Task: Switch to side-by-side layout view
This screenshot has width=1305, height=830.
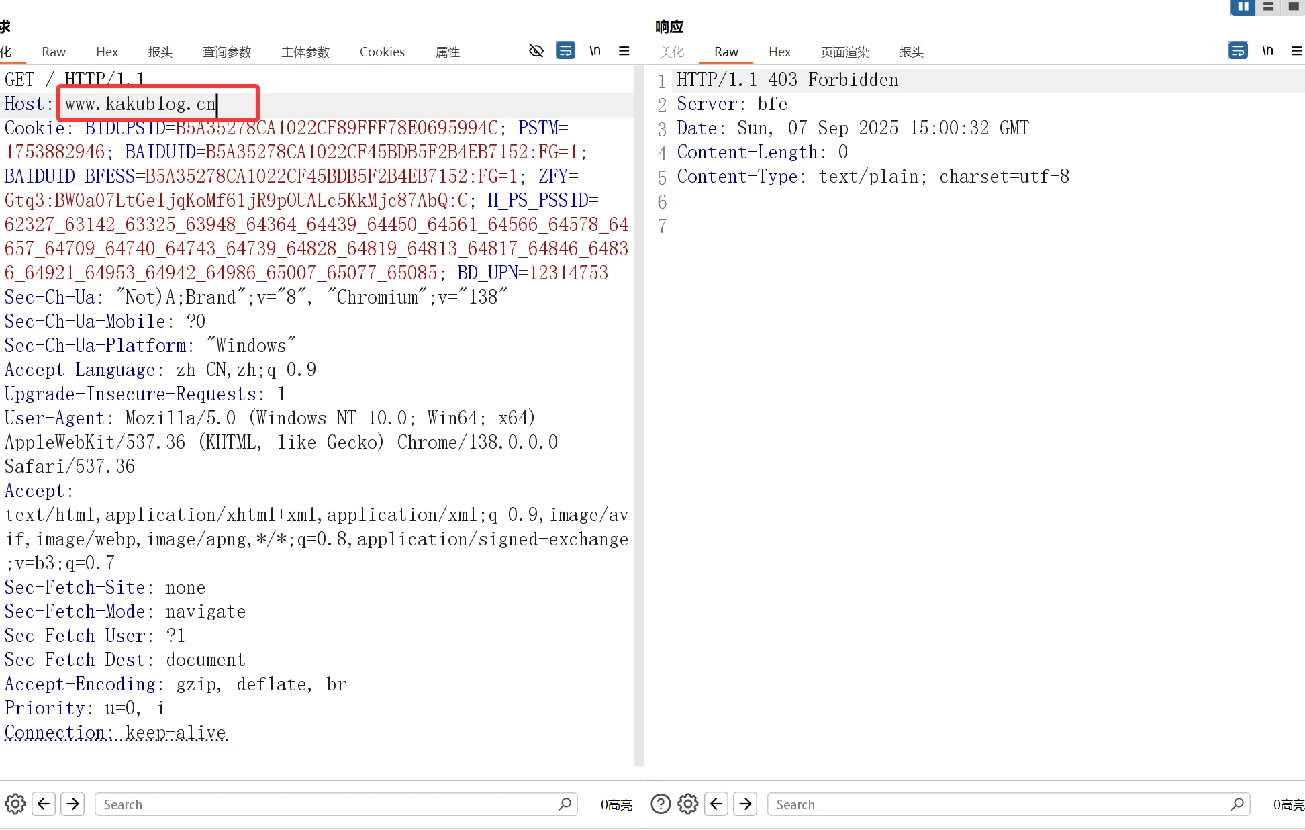Action: (1243, 7)
